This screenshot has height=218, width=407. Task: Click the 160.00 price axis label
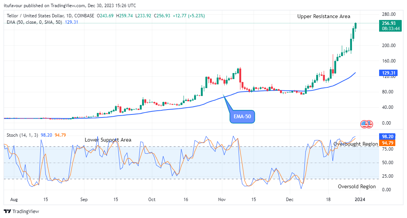pos(389,61)
